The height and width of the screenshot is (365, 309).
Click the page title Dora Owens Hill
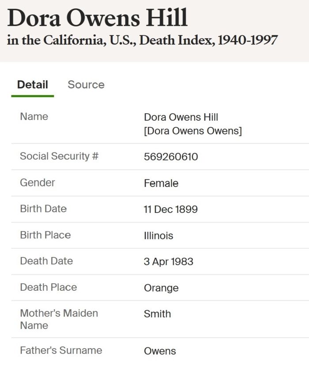pyautogui.click(x=98, y=19)
